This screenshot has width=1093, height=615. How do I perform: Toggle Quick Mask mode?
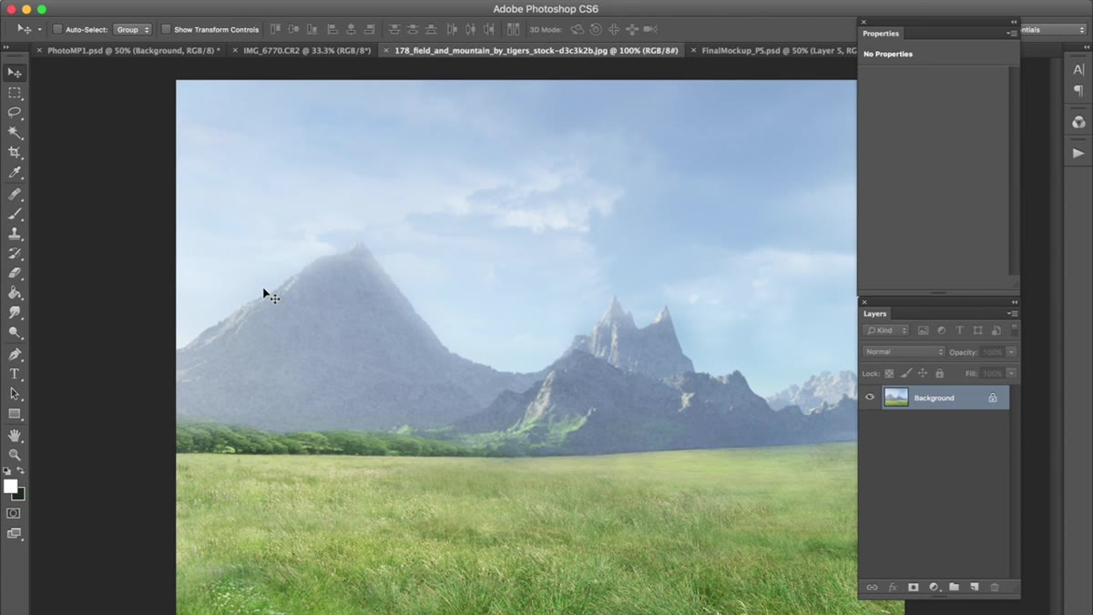[14, 513]
